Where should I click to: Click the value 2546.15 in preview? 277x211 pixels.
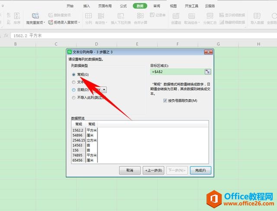click(x=79, y=140)
